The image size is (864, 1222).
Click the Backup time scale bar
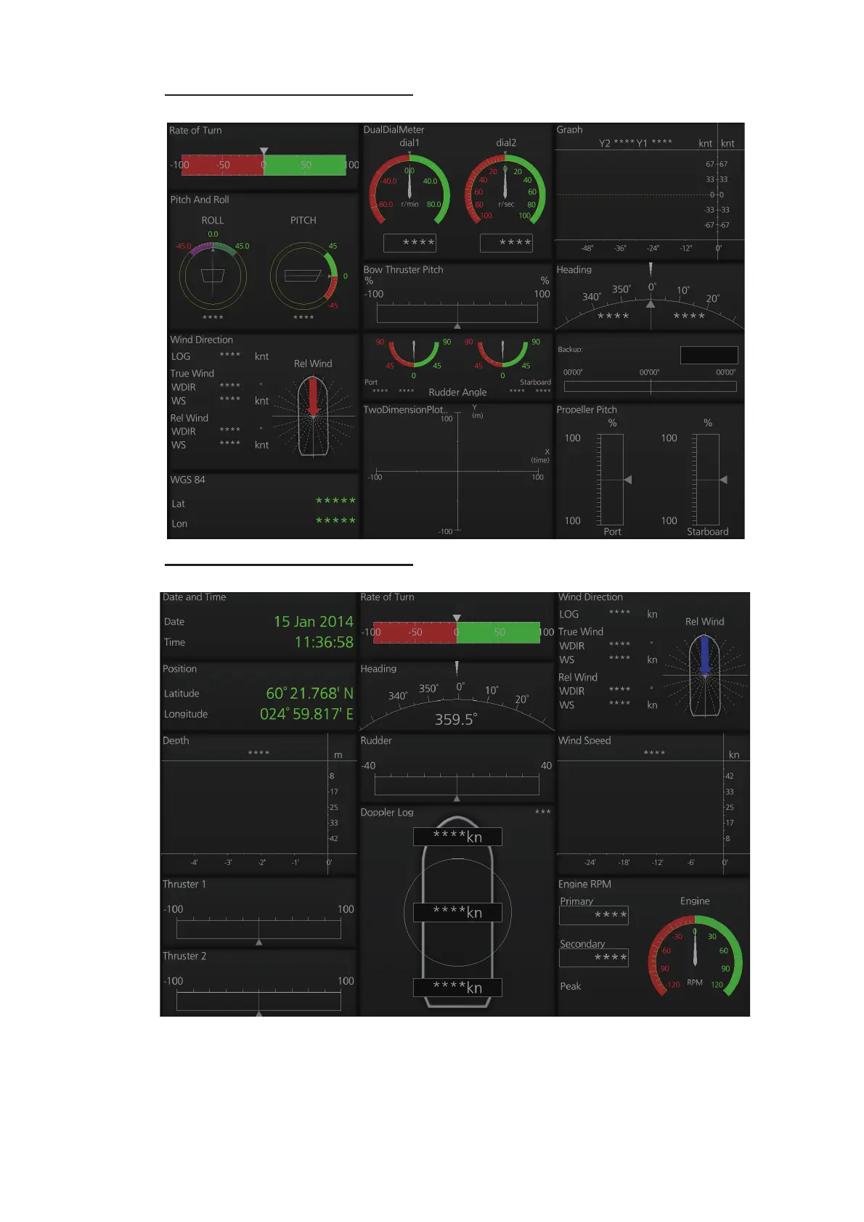coord(651,387)
